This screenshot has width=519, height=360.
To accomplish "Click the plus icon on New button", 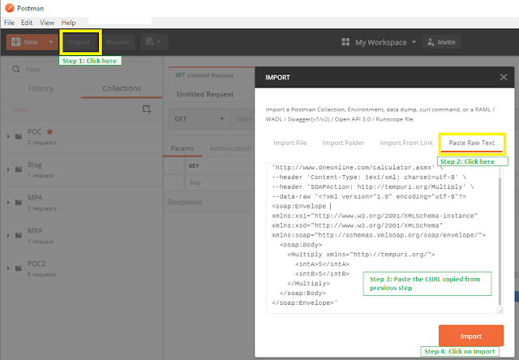I will 15,42.
